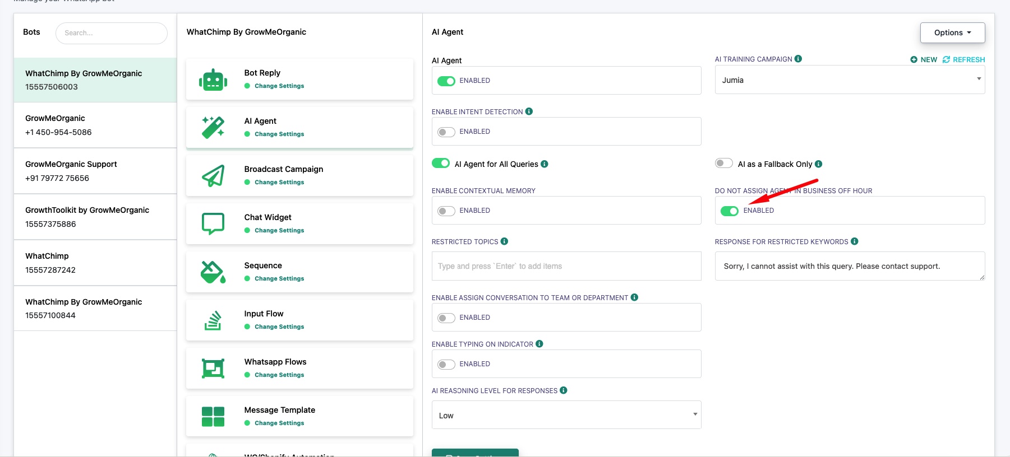Screen dimensions: 1010x457
Task: Open the Options dropdown button
Action: (x=952, y=32)
